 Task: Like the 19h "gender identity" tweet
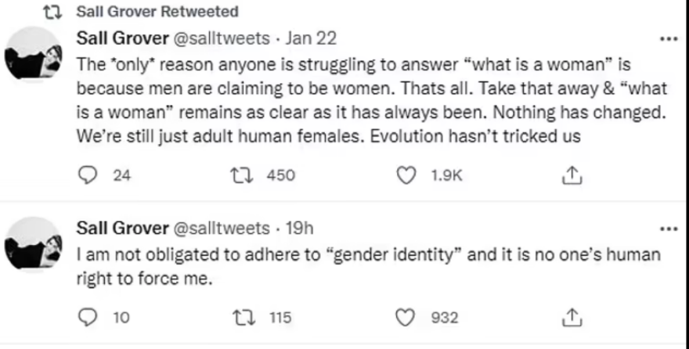coord(406,317)
